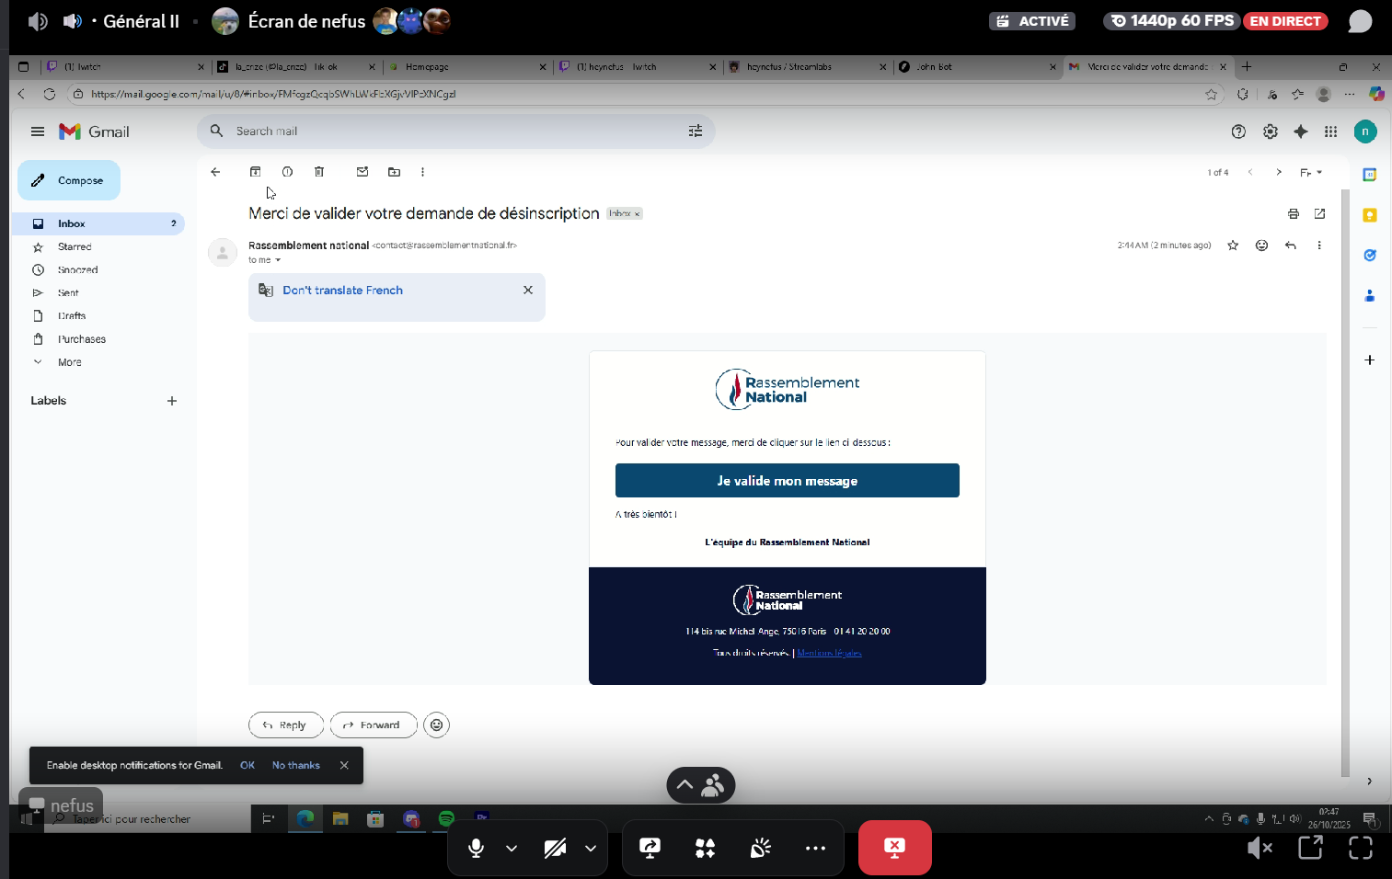Mark email as unread icon

[362, 172]
